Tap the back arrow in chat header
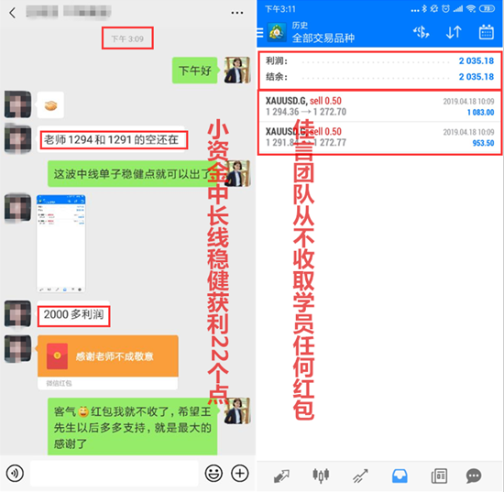The image size is (504, 492). click(x=13, y=13)
